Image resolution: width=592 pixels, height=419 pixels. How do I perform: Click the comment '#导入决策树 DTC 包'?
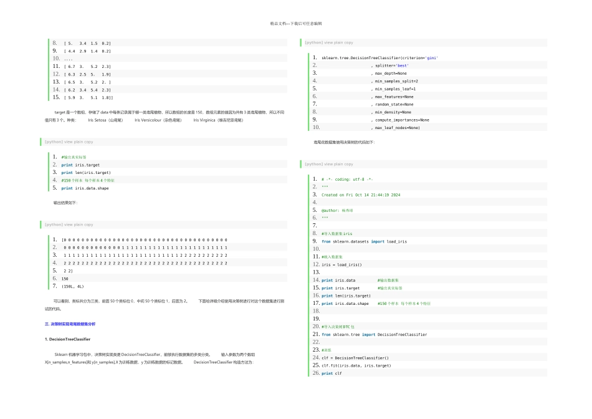pyautogui.click(x=338, y=327)
